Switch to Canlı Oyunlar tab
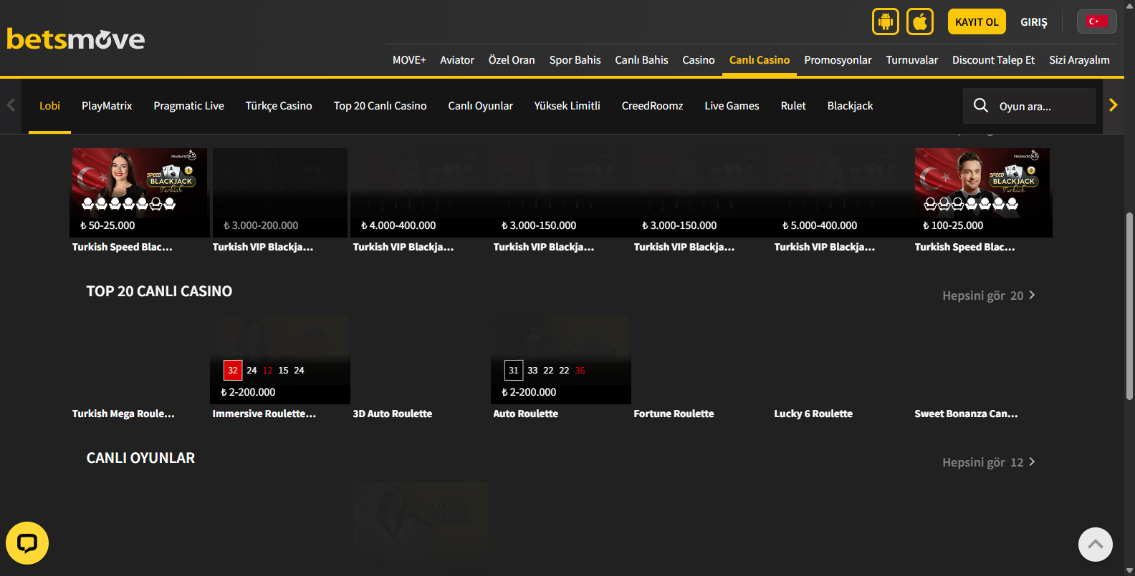1135x576 pixels. 480,106
